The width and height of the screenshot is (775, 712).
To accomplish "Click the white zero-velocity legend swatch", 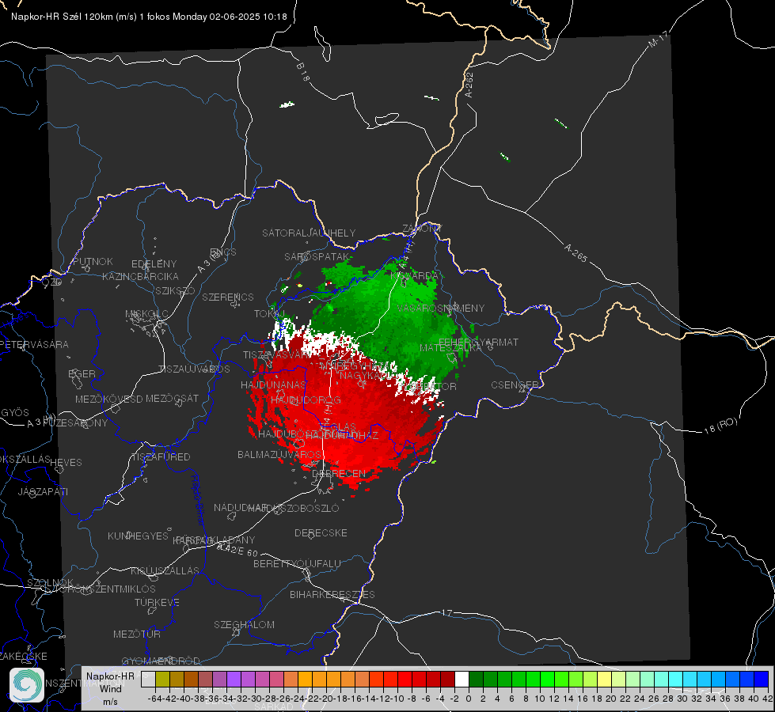I will click(462, 680).
